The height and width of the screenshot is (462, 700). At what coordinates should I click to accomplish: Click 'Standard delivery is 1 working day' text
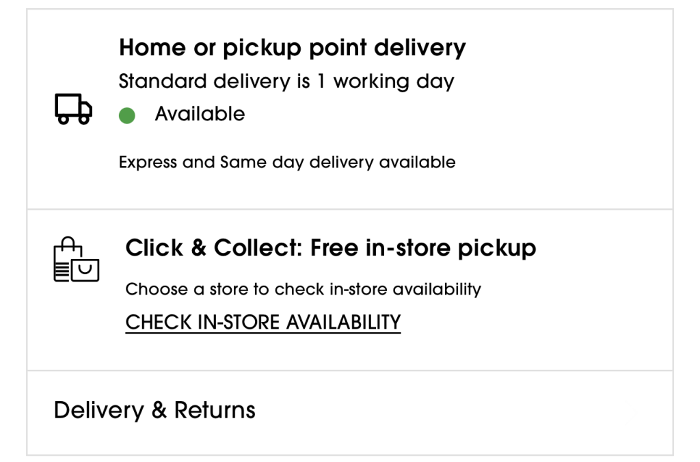[286, 82]
